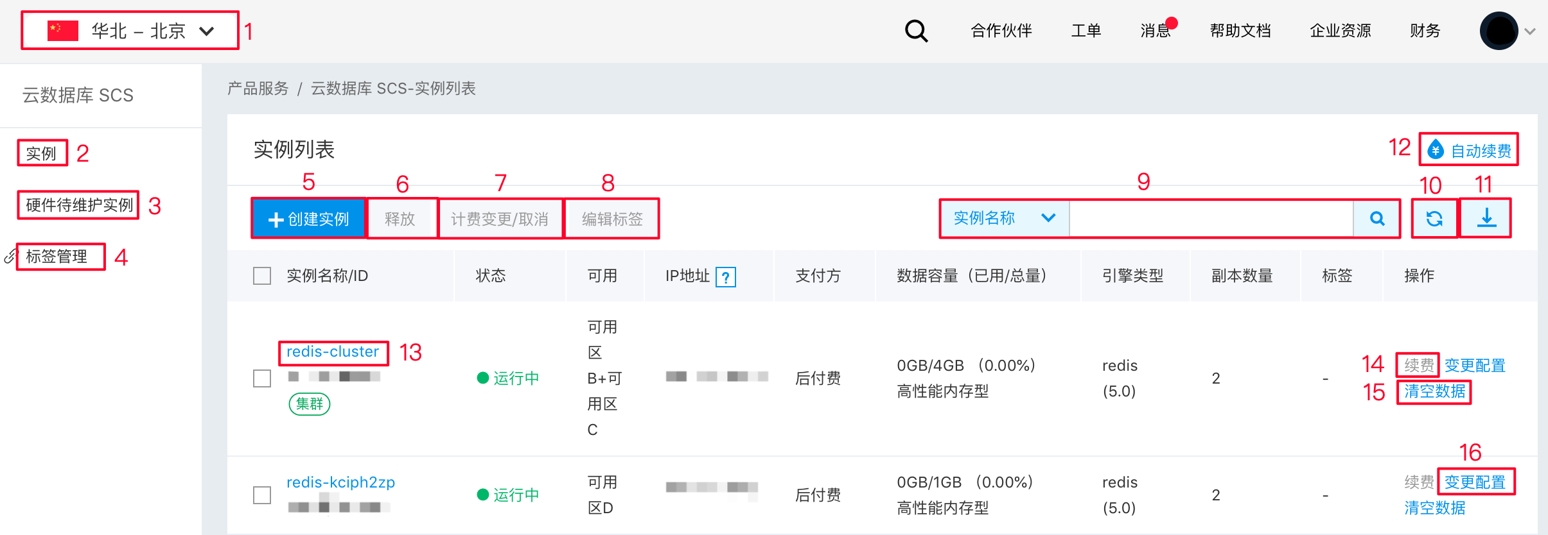Open the user avatar menu

point(1499,30)
